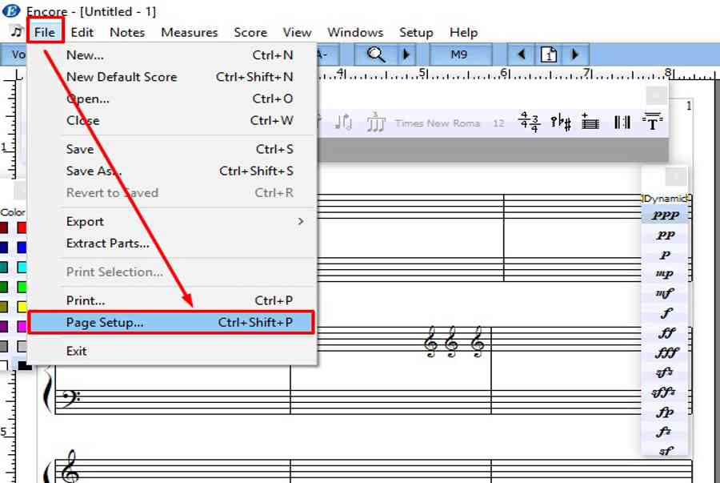The height and width of the screenshot is (483, 720).
Task: Select the barline tool icon
Action: (622, 123)
